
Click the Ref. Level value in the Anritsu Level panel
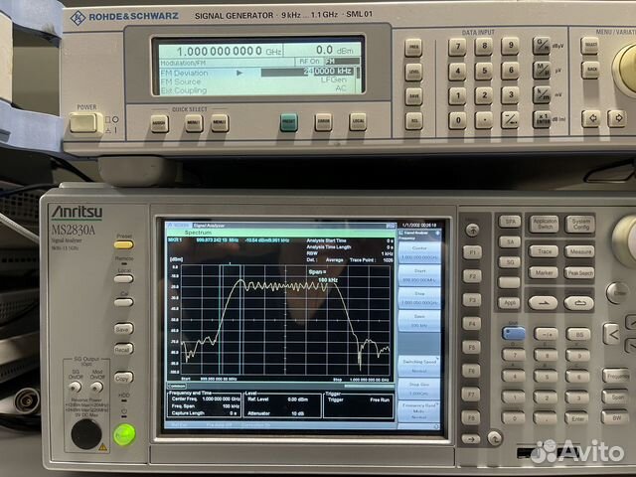click(x=298, y=399)
